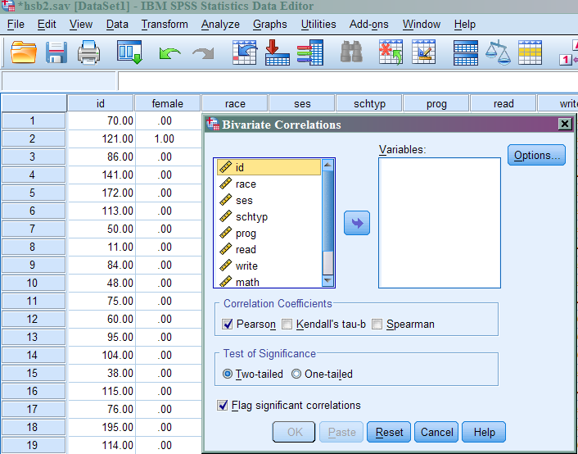Select row 12 header
The image size is (578, 454).
pyautogui.click(x=34, y=319)
